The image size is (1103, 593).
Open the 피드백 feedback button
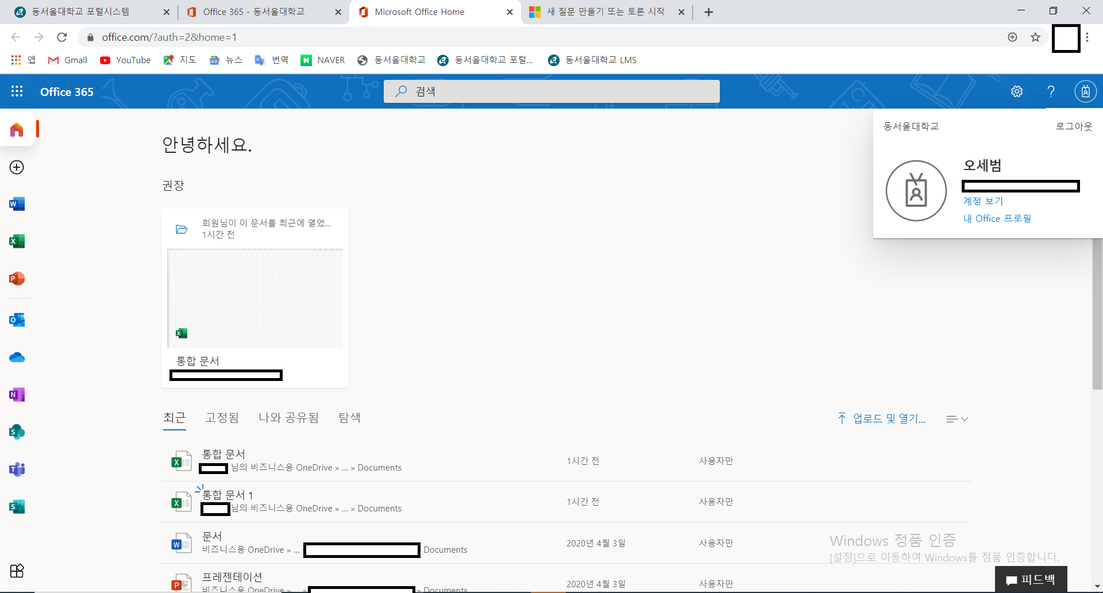pyautogui.click(x=1031, y=579)
